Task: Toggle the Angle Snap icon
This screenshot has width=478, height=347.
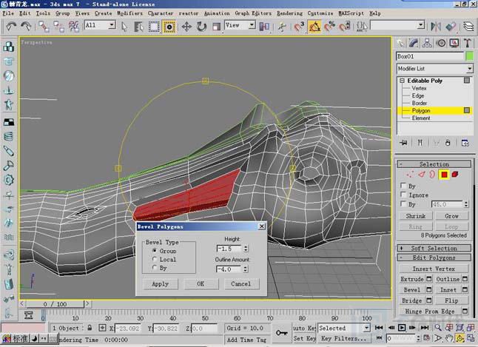Action: [314, 27]
